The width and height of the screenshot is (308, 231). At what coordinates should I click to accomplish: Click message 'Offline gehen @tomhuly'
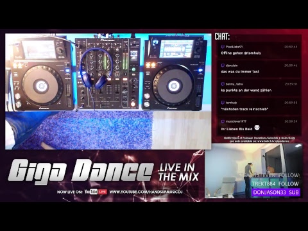coord(241,53)
